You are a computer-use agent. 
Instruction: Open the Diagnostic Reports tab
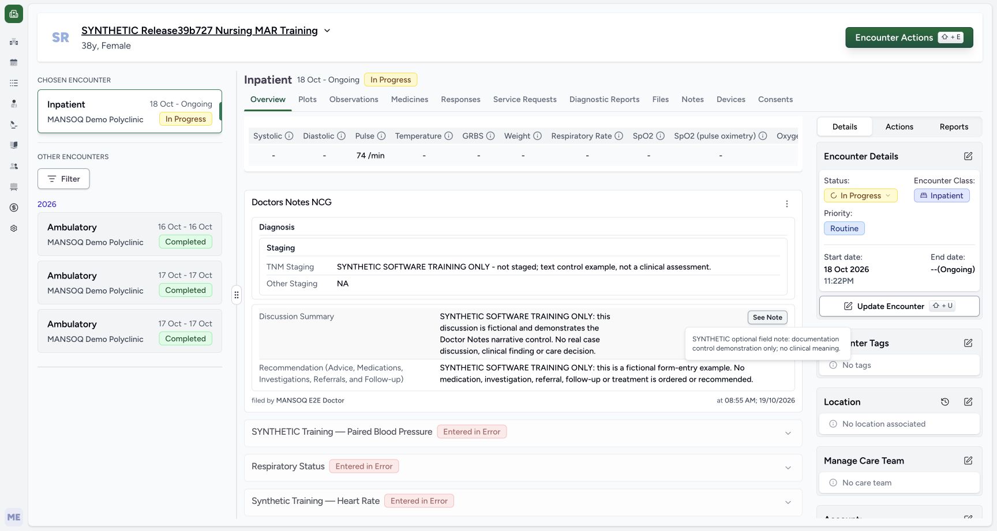[x=604, y=99]
